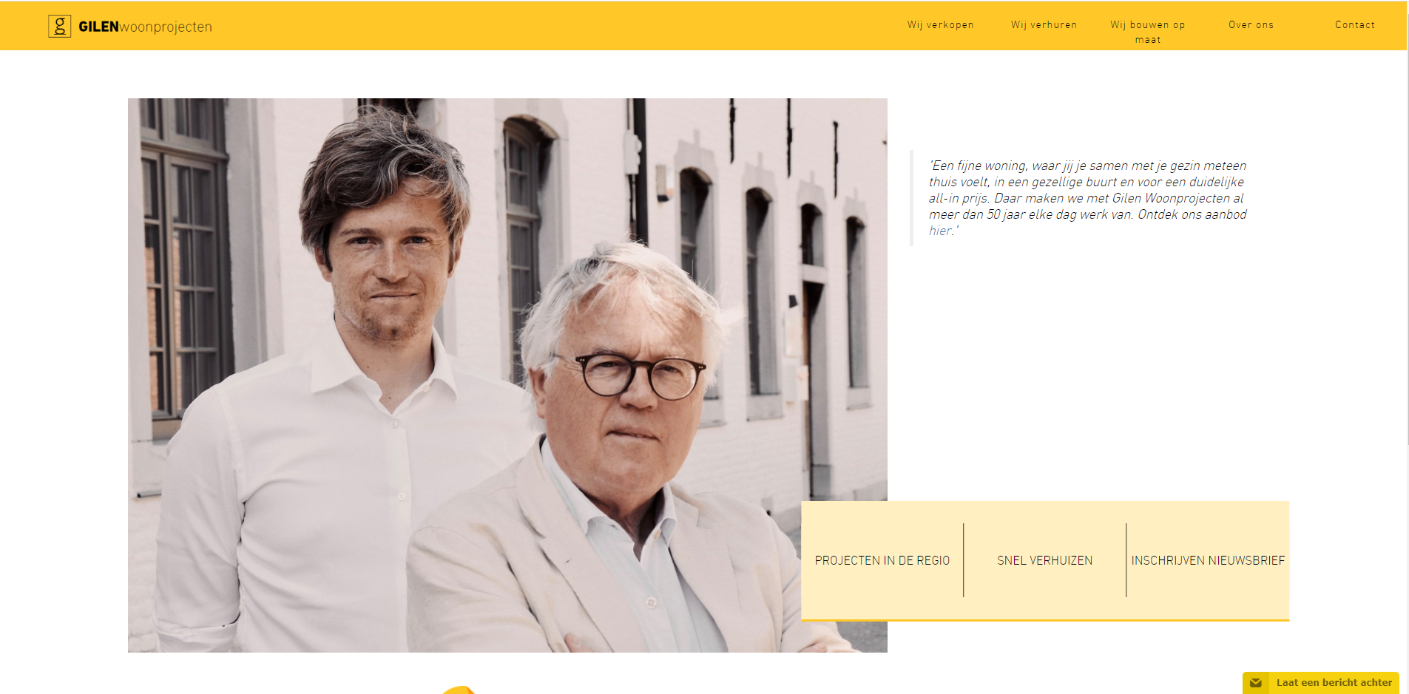Open the 'Wij verkopen' menu item

(x=940, y=25)
